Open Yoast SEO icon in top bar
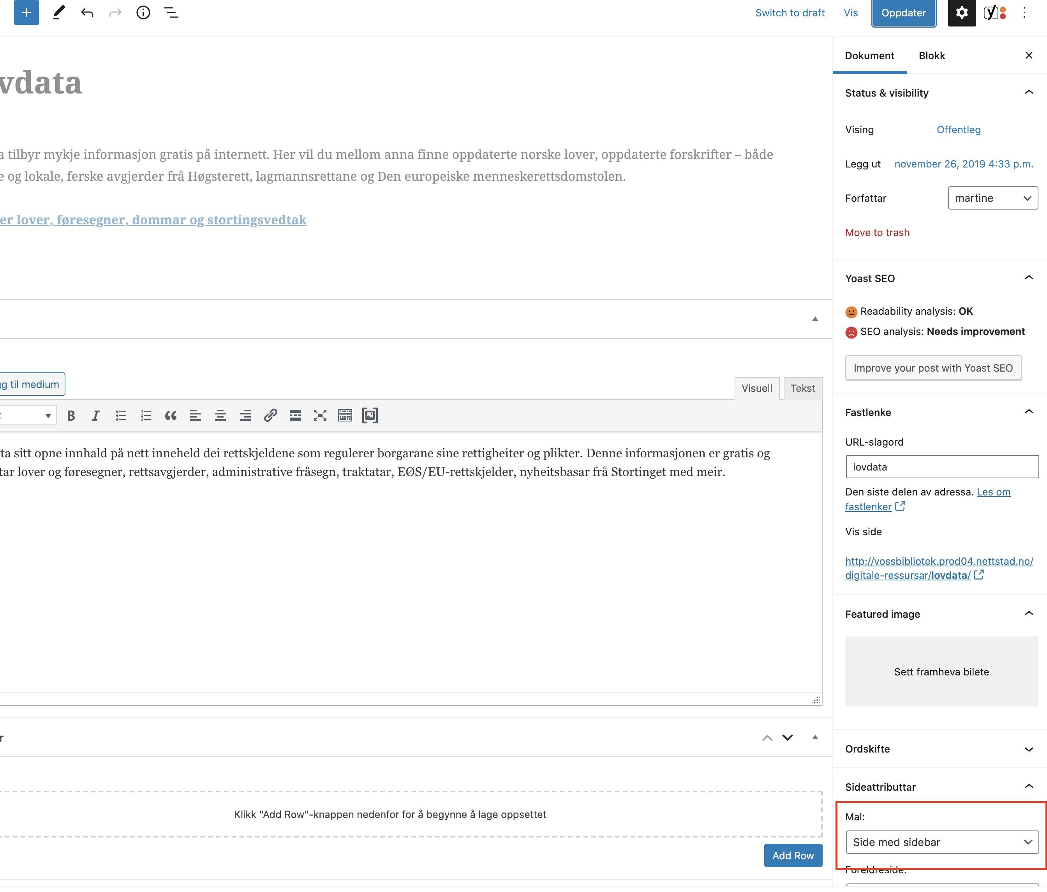The width and height of the screenshot is (1047, 892). click(994, 12)
